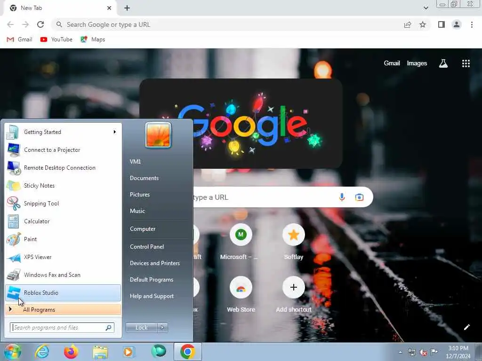Click the user account picture
482x361 pixels.
(158, 135)
